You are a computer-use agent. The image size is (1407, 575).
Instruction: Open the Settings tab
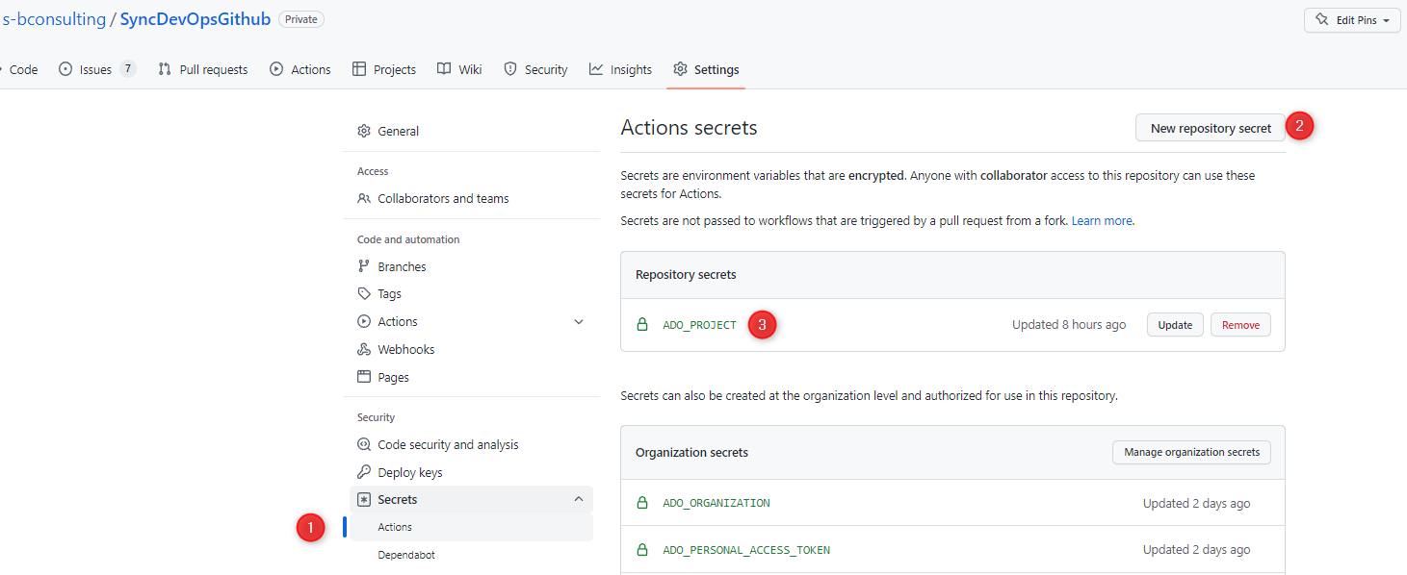(705, 68)
